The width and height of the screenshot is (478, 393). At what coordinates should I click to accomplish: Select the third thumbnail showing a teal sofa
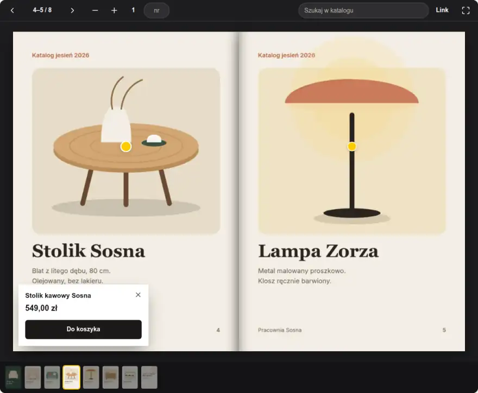coord(52,377)
